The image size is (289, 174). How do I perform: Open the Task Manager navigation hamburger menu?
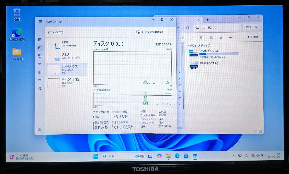tap(40, 31)
